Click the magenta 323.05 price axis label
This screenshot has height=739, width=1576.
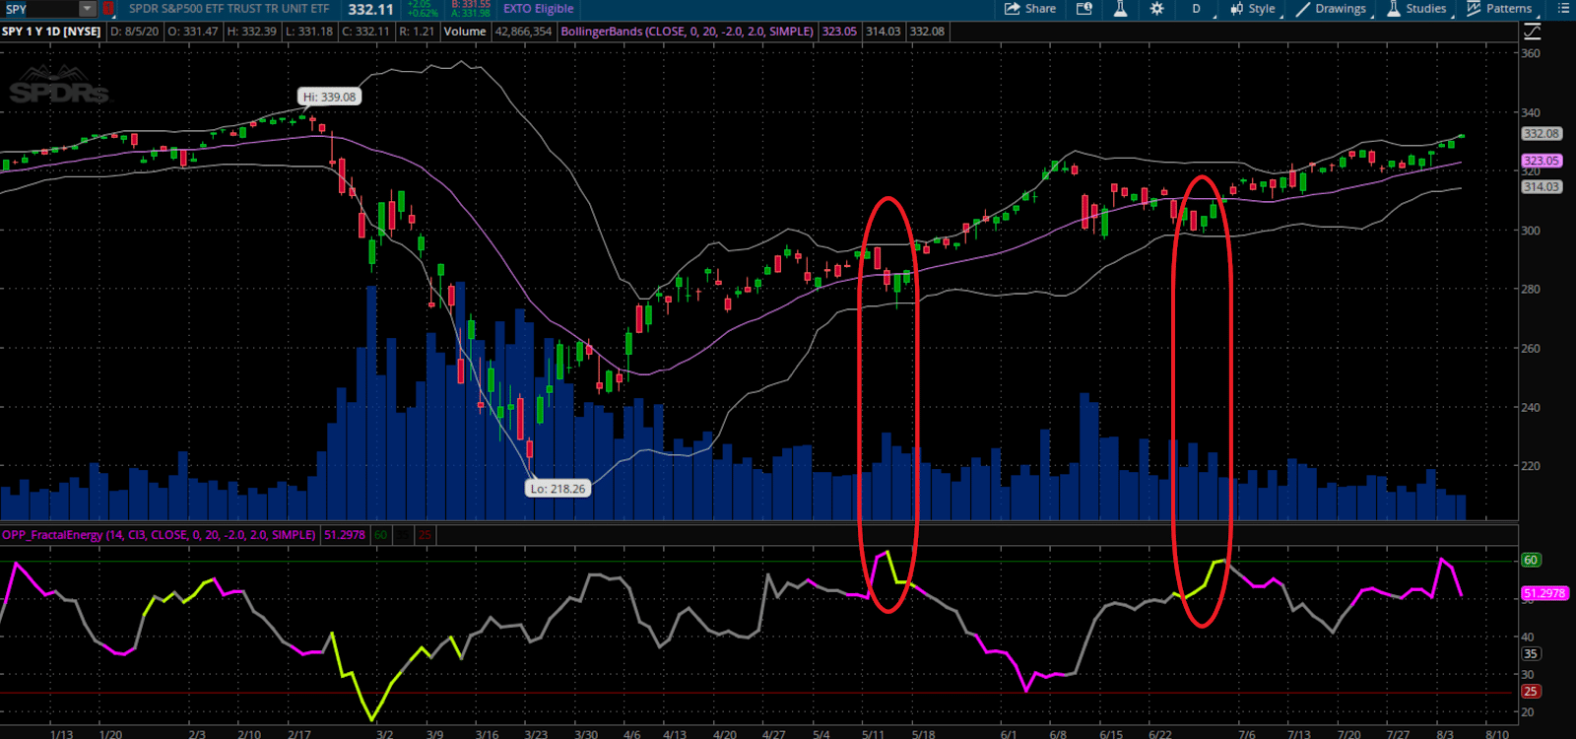click(x=1542, y=161)
